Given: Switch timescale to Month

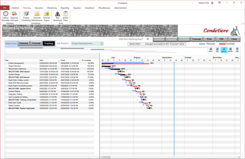Looking at the screenshot, I should [230, 50].
